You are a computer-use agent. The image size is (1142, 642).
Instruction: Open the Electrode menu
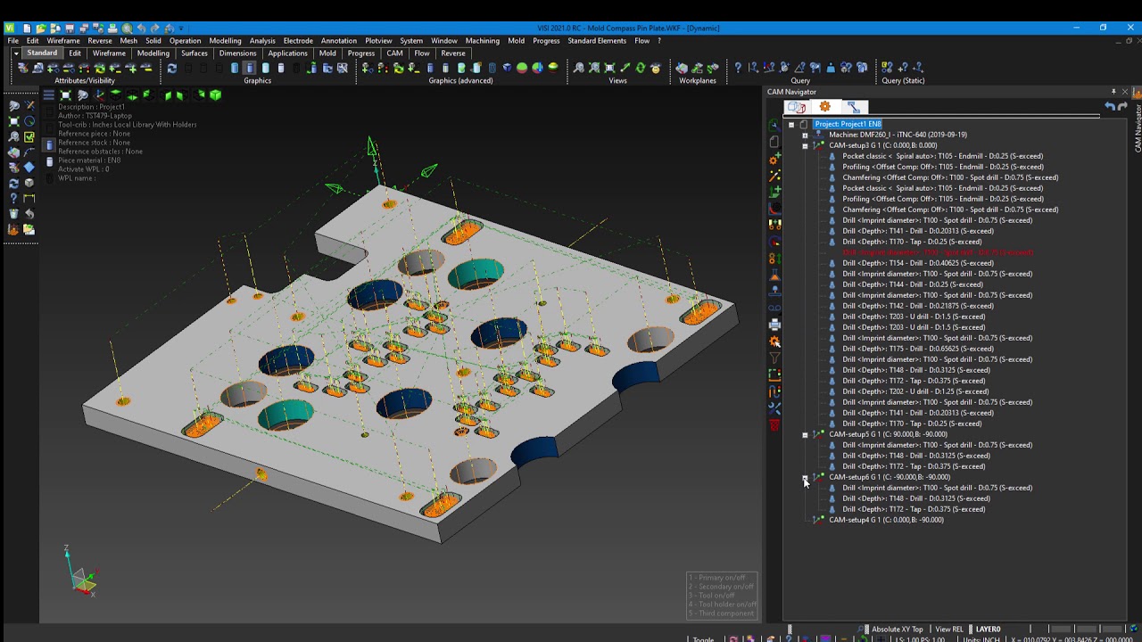click(x=298, y=40)
